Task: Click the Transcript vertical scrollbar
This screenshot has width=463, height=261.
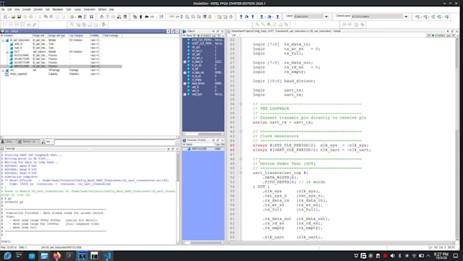Action: [178, 197]
